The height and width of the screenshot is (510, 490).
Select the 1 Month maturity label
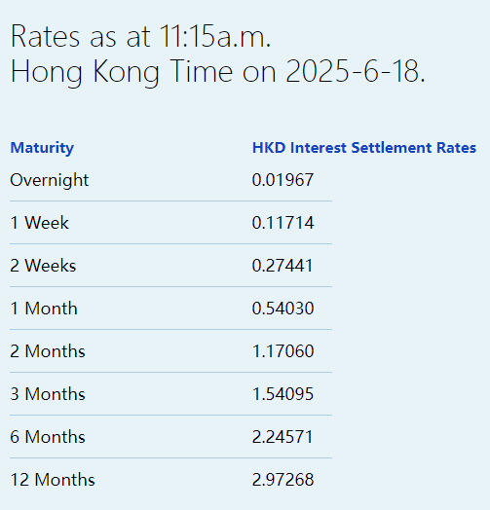(44, 309)
